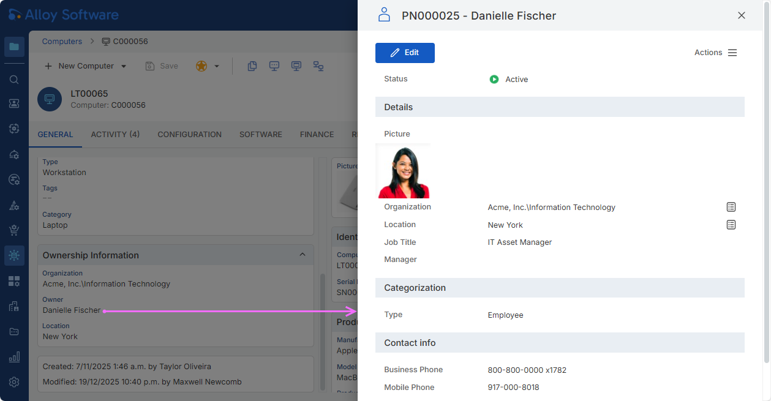
Task: Click the network computers toolbar icon
Action: click(318, 66)
